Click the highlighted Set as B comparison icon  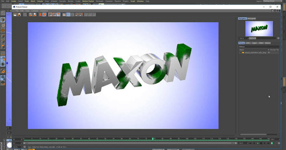[44, 15]
